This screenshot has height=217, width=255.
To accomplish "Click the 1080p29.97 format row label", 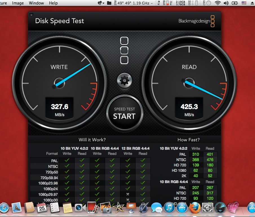I will tap(48, 194).
